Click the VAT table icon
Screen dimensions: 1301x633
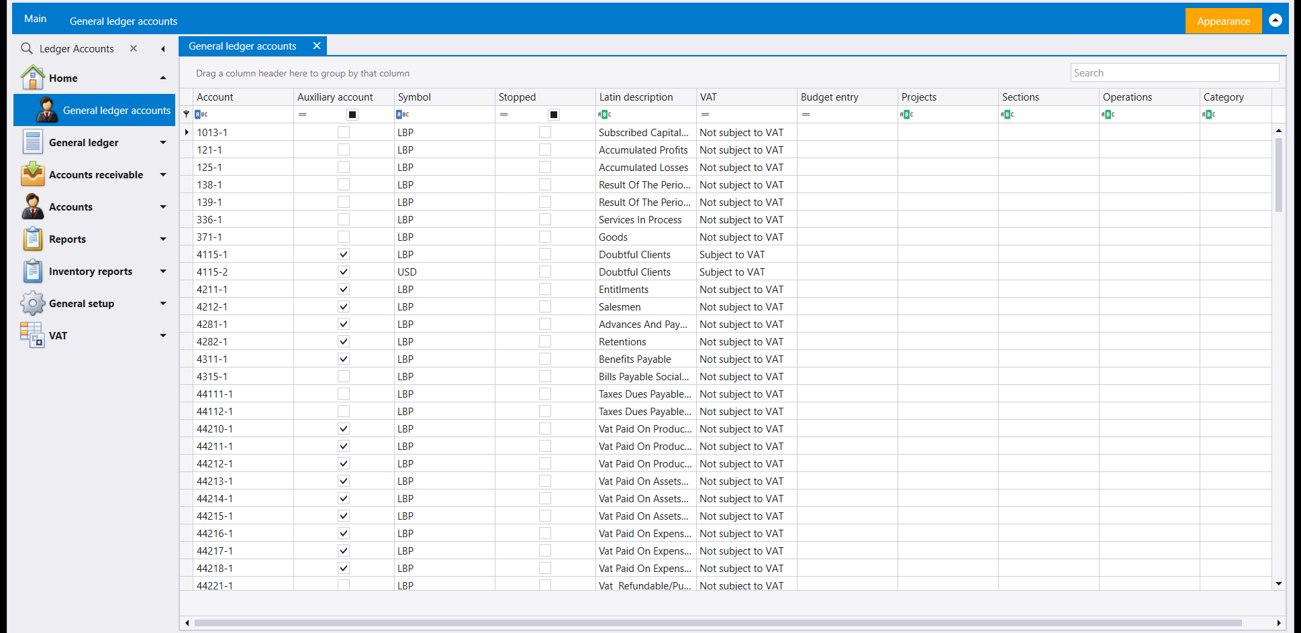tap(32, 335)
